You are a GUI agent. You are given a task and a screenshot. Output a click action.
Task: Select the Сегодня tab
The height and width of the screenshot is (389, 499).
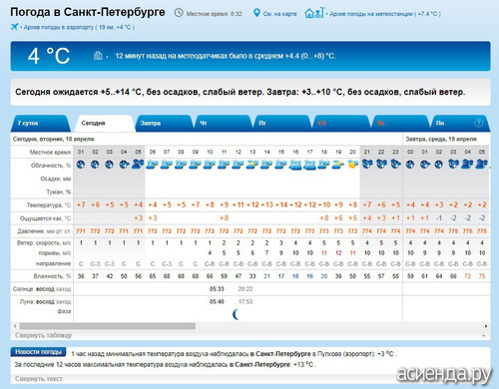pyautogui.click(x=104, y=123)
